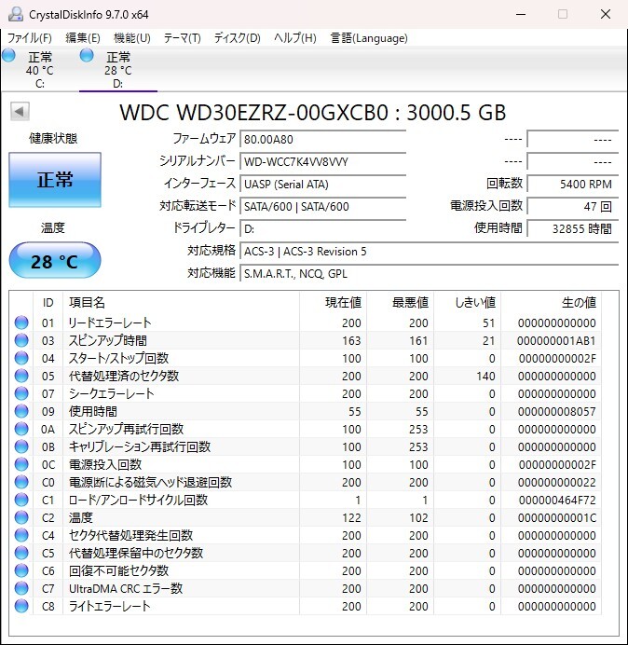Viewport: 628px width, 645px height.
Task: Click raw value 00000000001C
Action: pyautogui.click(x=556, y=517)
